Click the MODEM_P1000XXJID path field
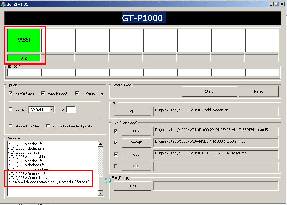The height and width of the screenshot is (205, 287). (216, 143)
